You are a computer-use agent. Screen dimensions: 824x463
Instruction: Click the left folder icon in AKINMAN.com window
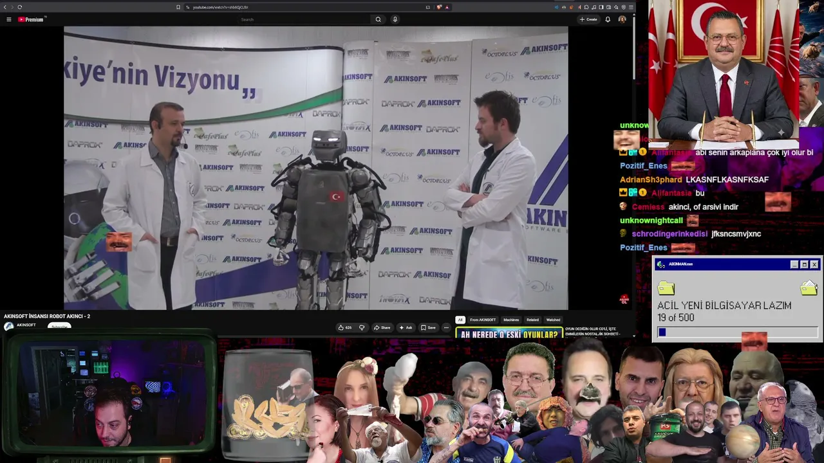pyautogui.click(x=666, y=287)
